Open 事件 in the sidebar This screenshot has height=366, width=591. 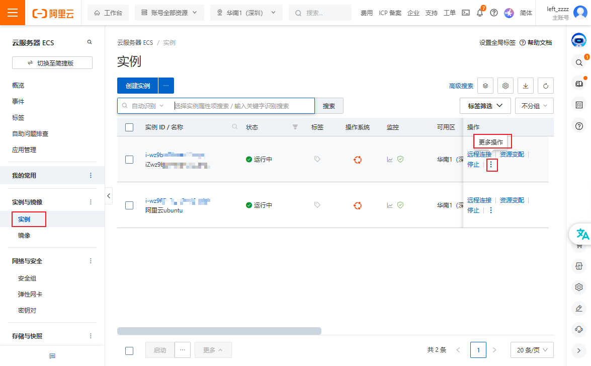tap(18, 101)
